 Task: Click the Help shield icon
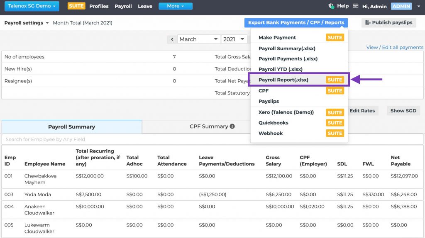click(331, 6)
